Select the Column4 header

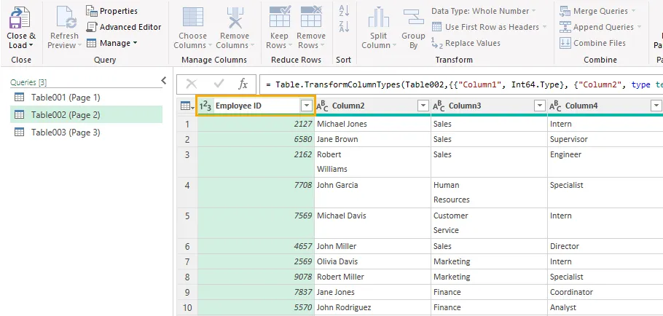(581, 106)
